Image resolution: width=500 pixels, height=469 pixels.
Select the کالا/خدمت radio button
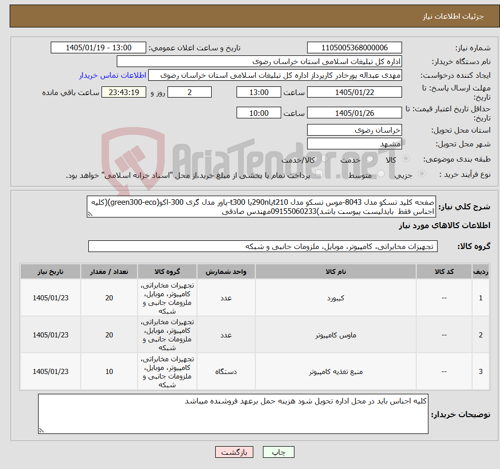(x=324, y=159)
